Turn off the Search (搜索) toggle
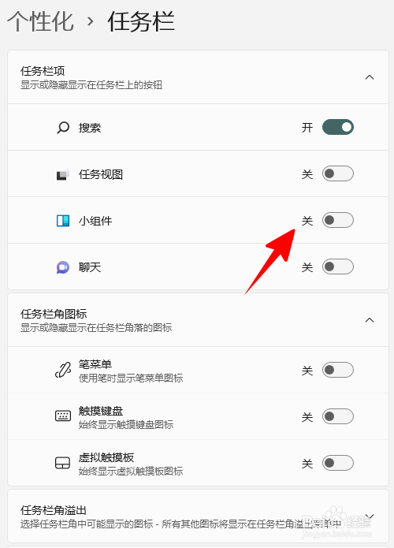 click(x=338, y=127)
